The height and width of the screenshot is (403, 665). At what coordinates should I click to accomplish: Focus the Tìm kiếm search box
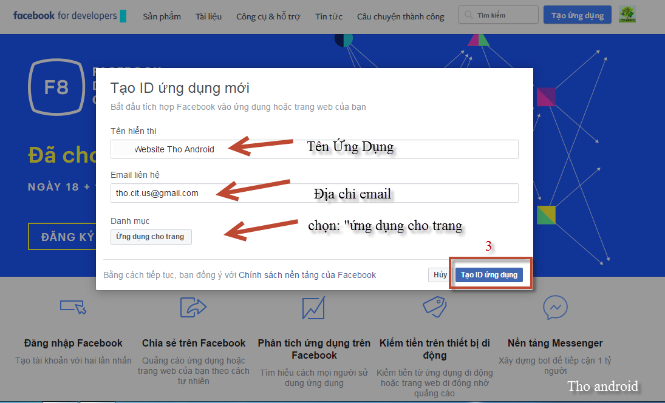click(499, 15)
